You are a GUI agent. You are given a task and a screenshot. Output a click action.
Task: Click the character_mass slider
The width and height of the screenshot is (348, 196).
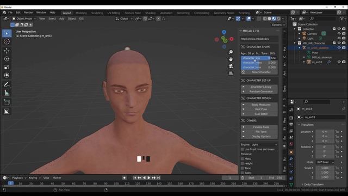(259, 63)
